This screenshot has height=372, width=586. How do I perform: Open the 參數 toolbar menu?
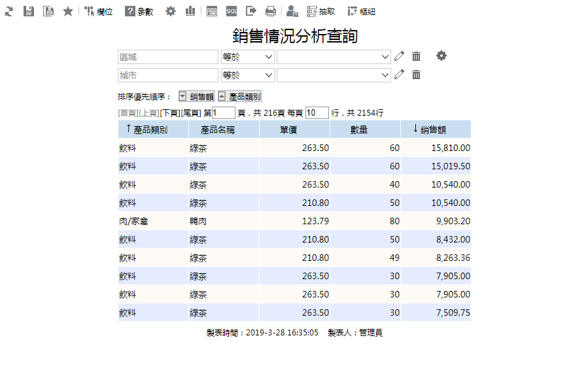(139, 11)
